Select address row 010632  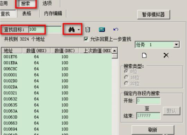click(x=57, y=99)
